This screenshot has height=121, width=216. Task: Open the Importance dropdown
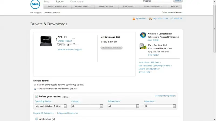click(x=160, y=106)
